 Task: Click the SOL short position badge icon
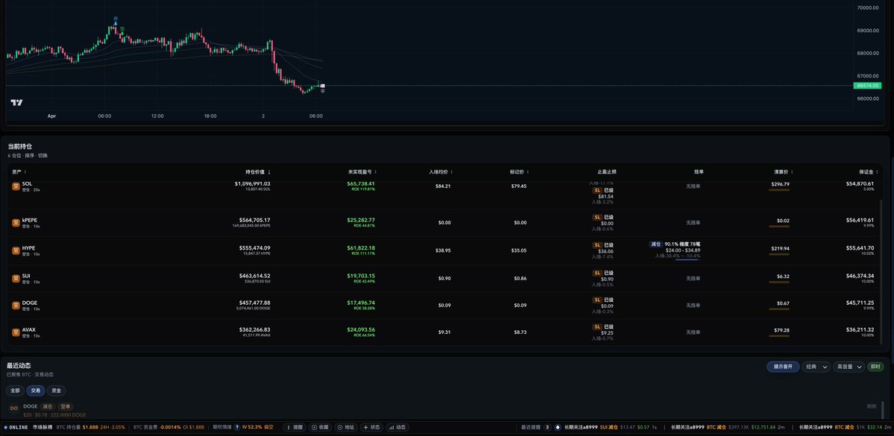coord(16,186)
